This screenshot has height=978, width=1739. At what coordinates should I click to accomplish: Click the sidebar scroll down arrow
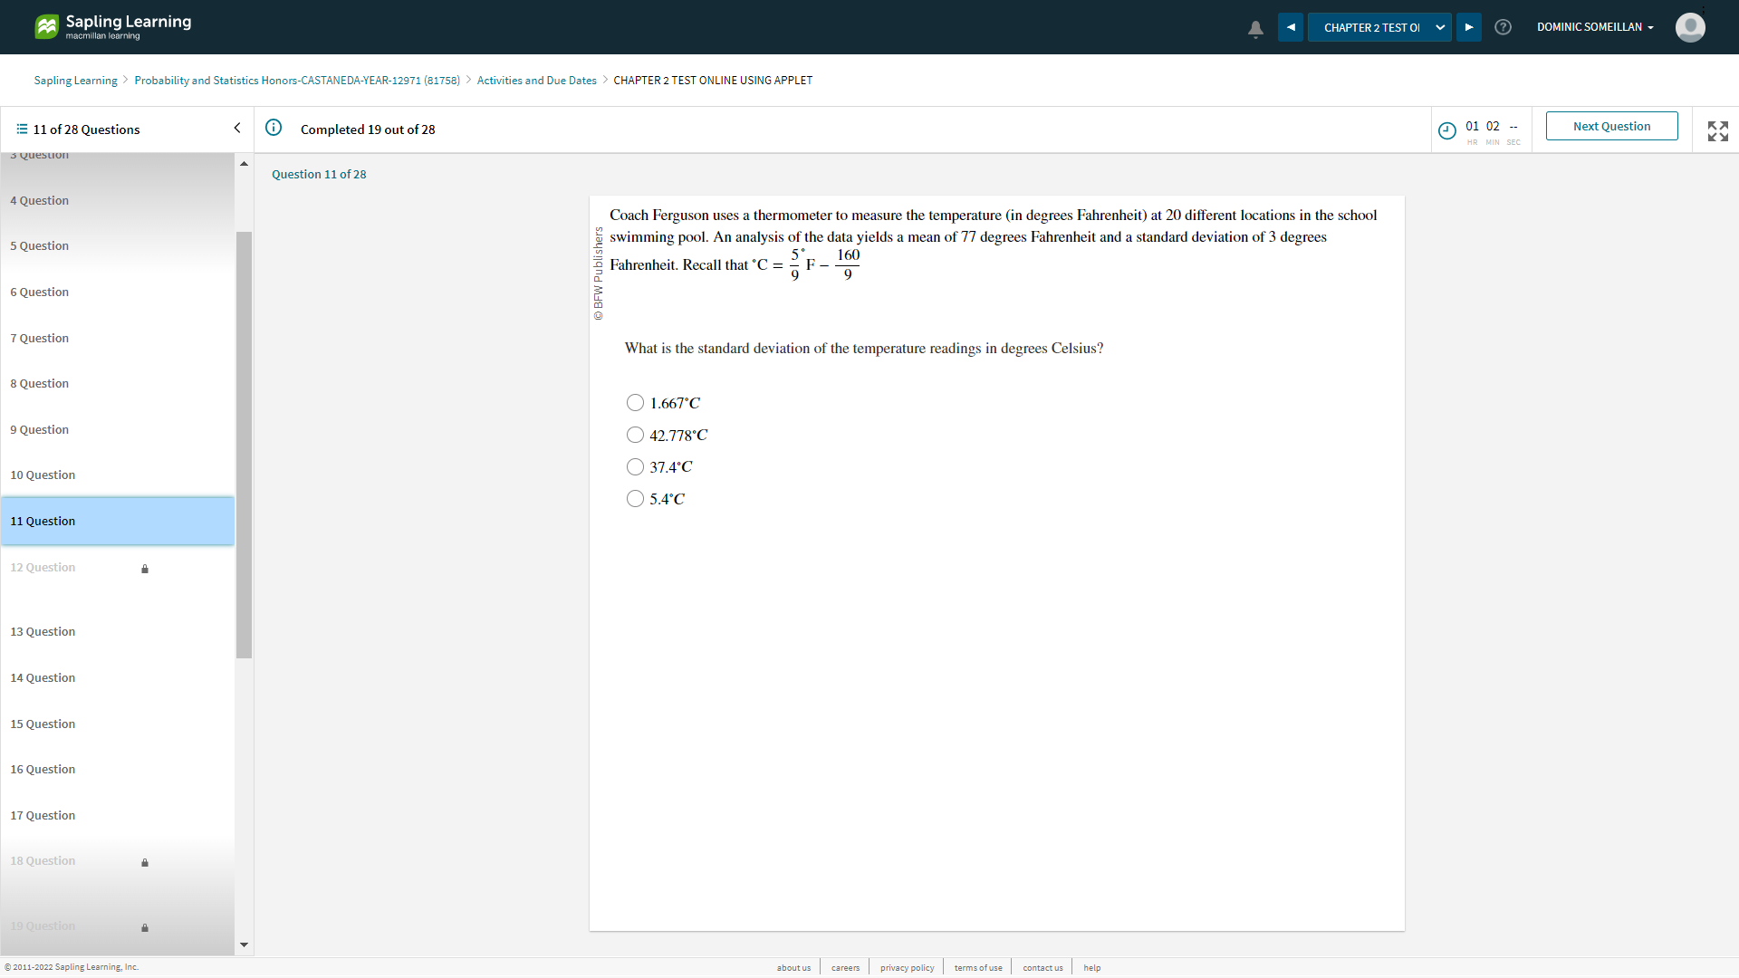pos(244,944)
